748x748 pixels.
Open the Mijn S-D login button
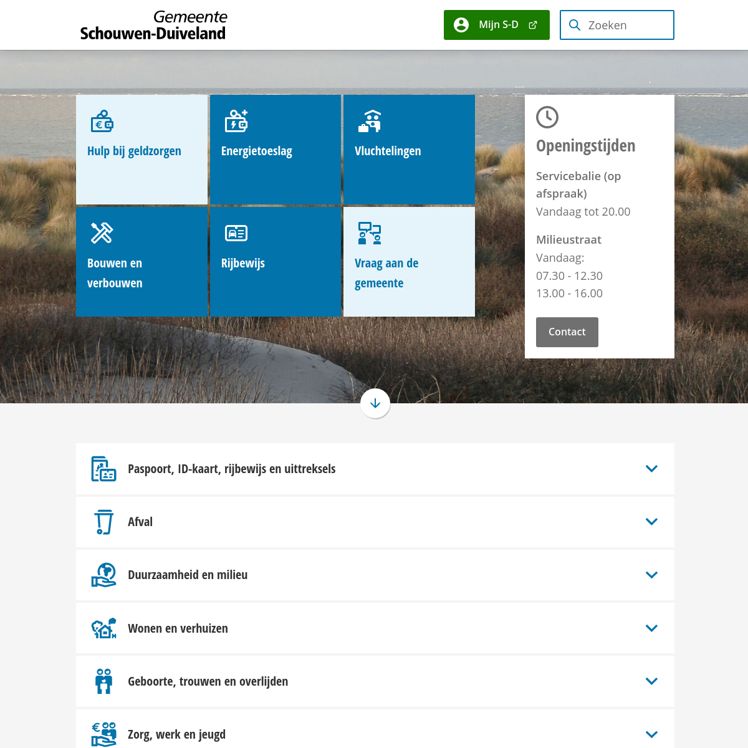click(x=497, y=25)
